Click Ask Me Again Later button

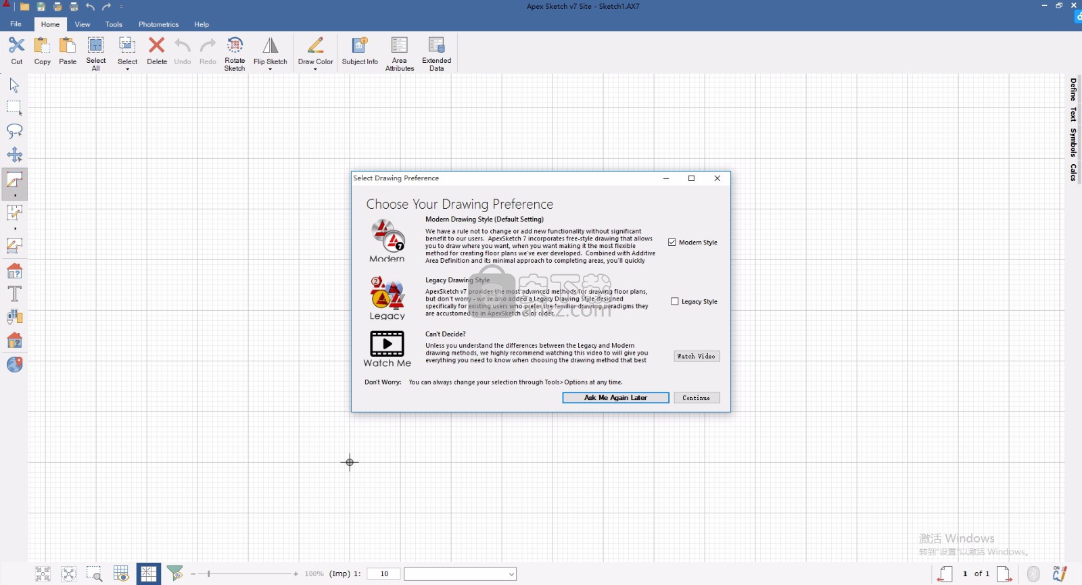[615, 398]
